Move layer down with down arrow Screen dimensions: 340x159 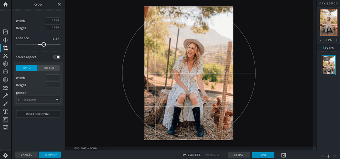334,156
